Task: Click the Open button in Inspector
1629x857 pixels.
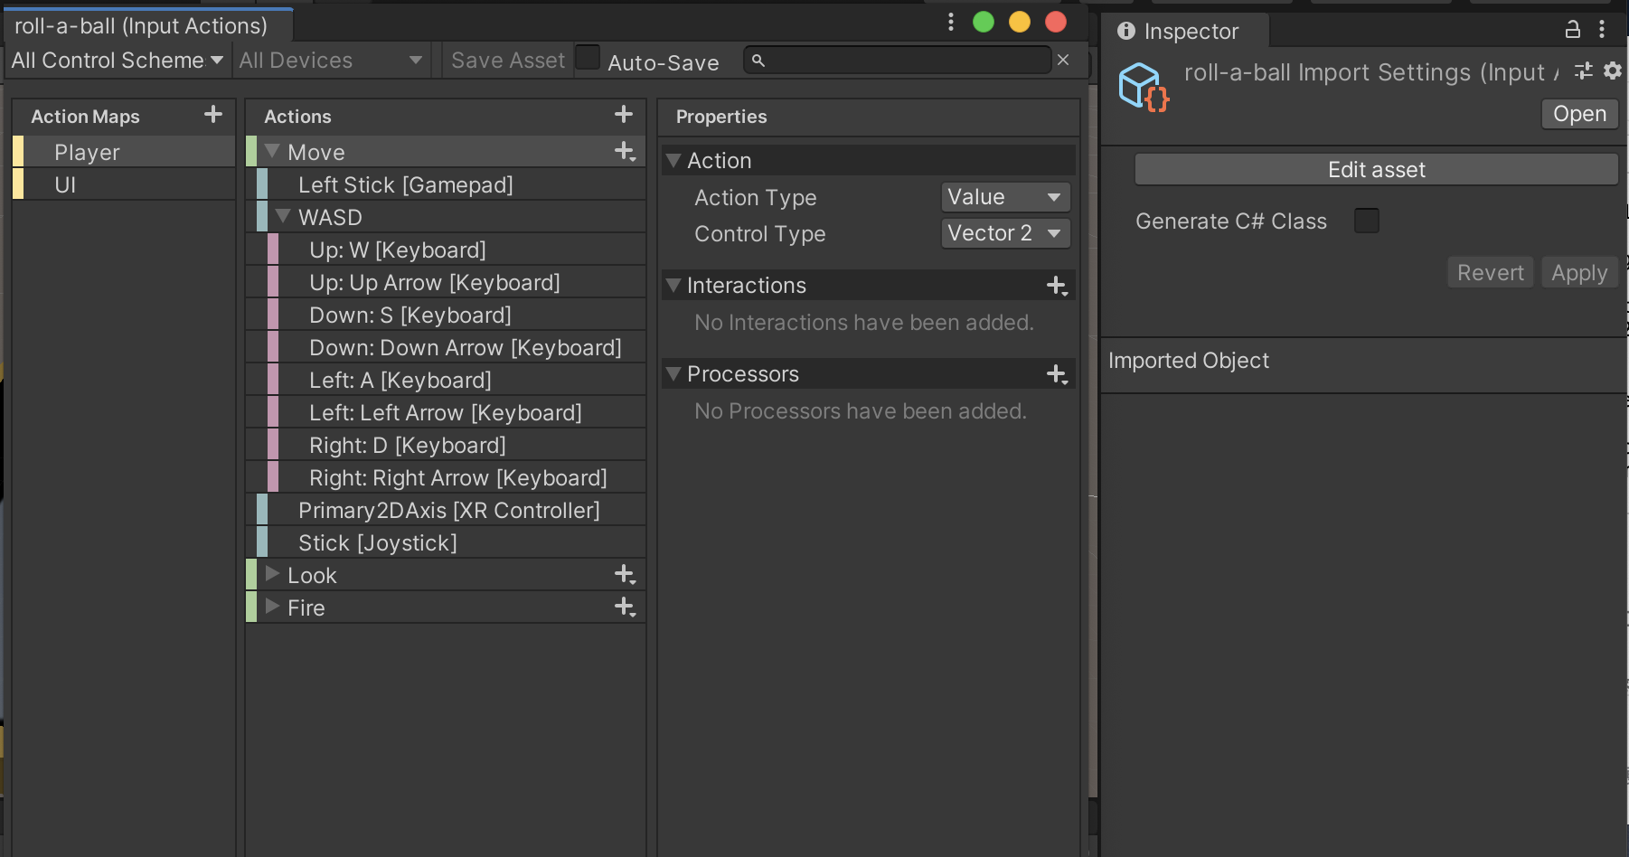Action: pyautogui.click(x=1579, y=114)
